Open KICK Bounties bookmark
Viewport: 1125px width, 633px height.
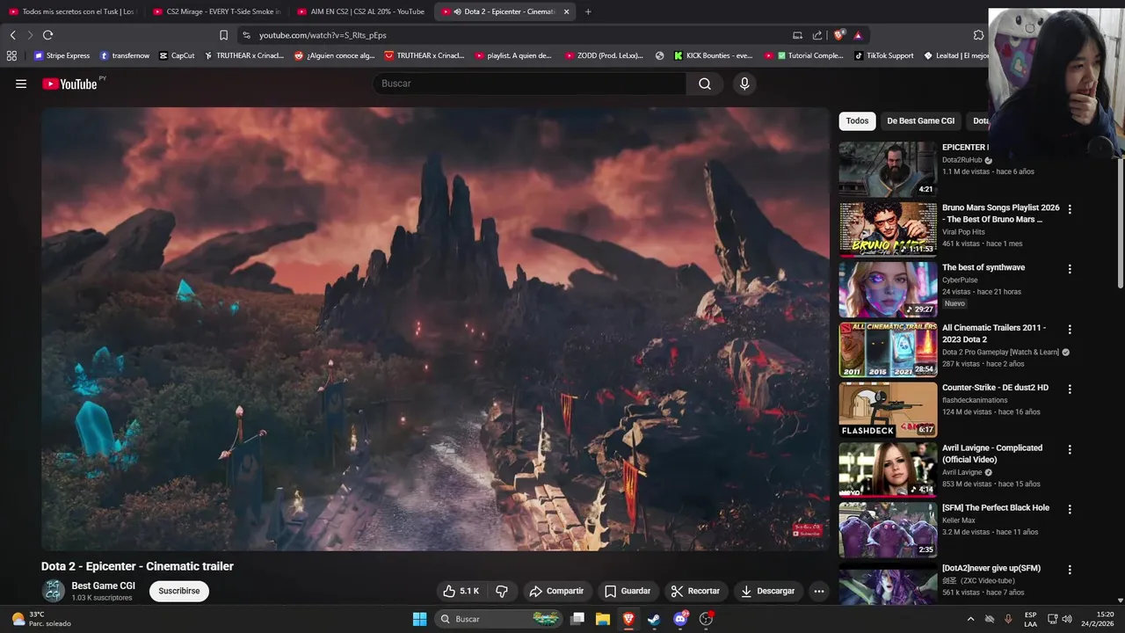click(x=714, y=55)
